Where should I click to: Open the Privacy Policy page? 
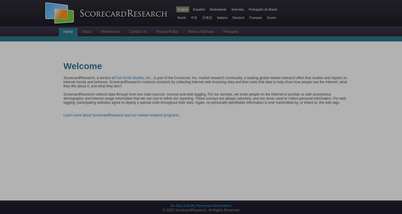[167, 32]
